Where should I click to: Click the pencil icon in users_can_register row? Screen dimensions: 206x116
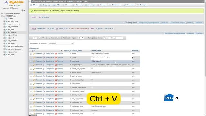[34, 69]
